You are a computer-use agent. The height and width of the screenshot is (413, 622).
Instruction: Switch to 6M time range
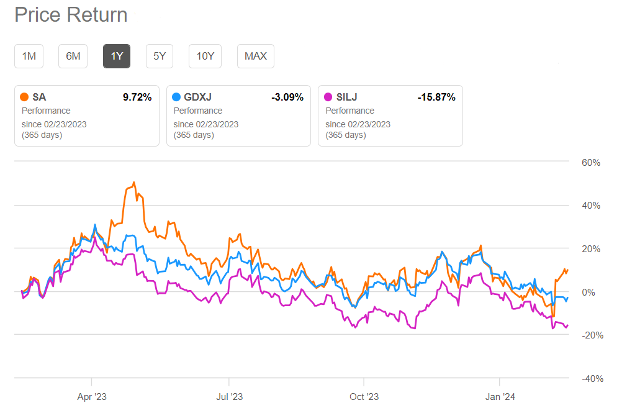click(x=73, y=57)
